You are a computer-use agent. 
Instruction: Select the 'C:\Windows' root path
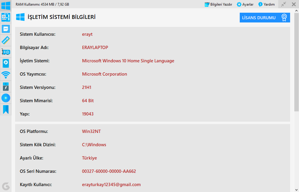click(94, 145)
